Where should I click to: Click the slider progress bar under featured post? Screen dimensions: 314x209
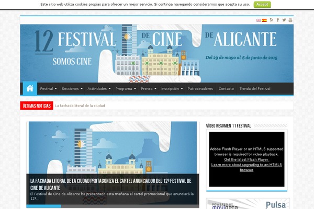click(x=113, y=206)
